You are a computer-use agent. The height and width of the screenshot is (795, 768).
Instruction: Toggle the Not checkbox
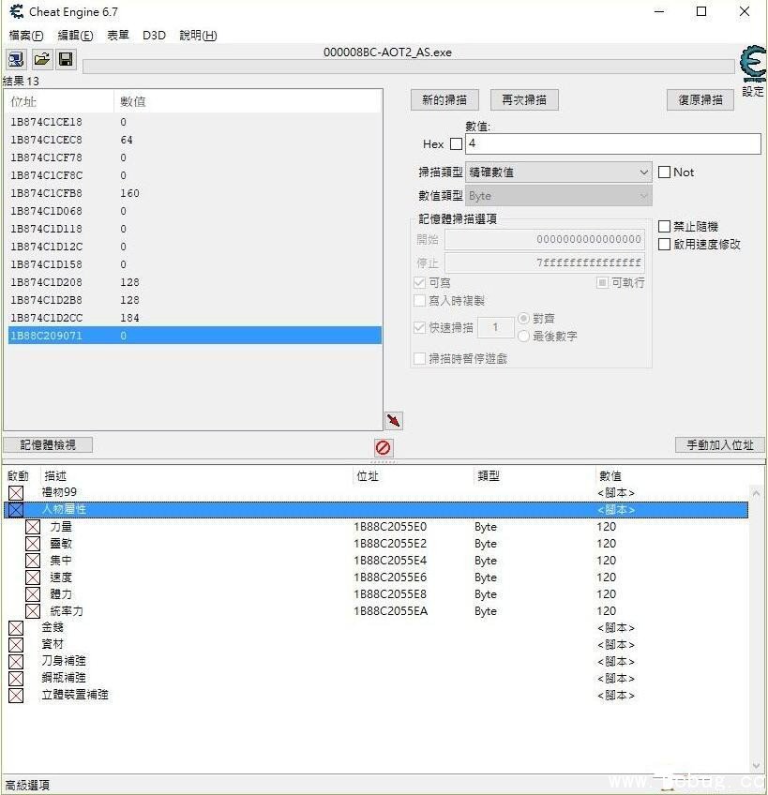pyautogui.click(x=664, y=172)
